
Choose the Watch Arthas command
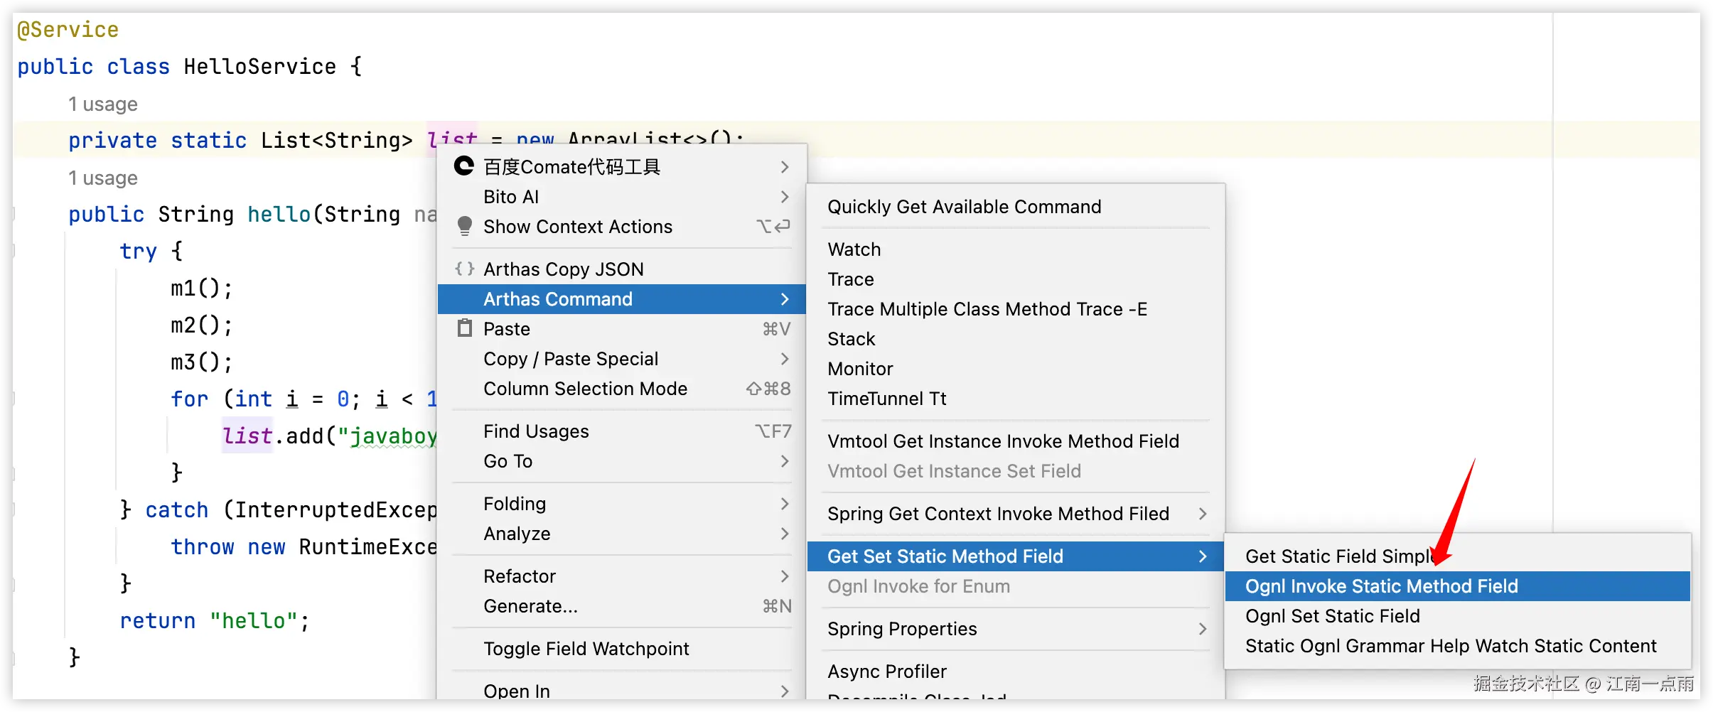click(854, 249)
